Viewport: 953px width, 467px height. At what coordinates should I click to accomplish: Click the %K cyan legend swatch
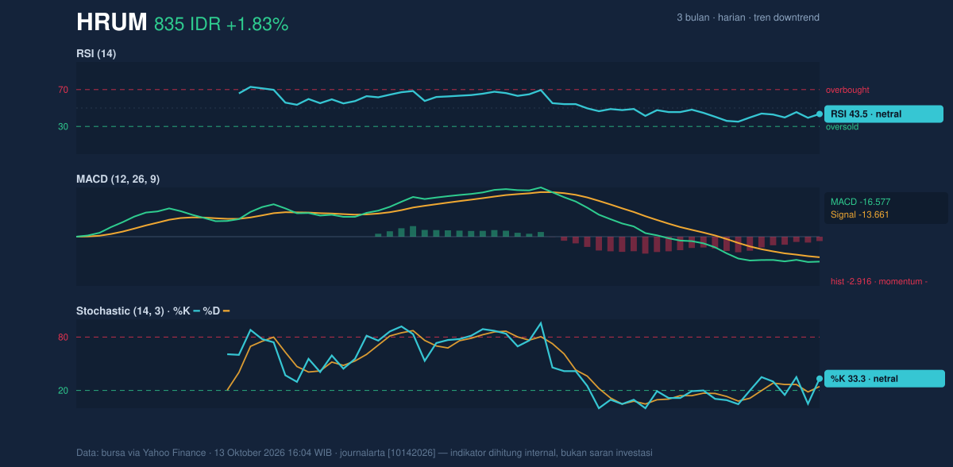(197, 311)
